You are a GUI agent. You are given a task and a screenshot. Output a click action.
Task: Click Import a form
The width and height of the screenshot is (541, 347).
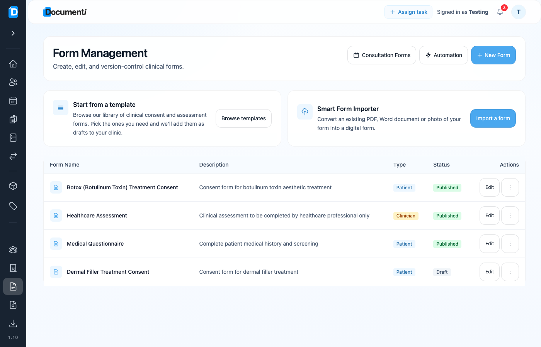[493, 118]
